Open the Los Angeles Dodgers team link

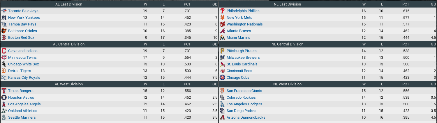point(244,104)
